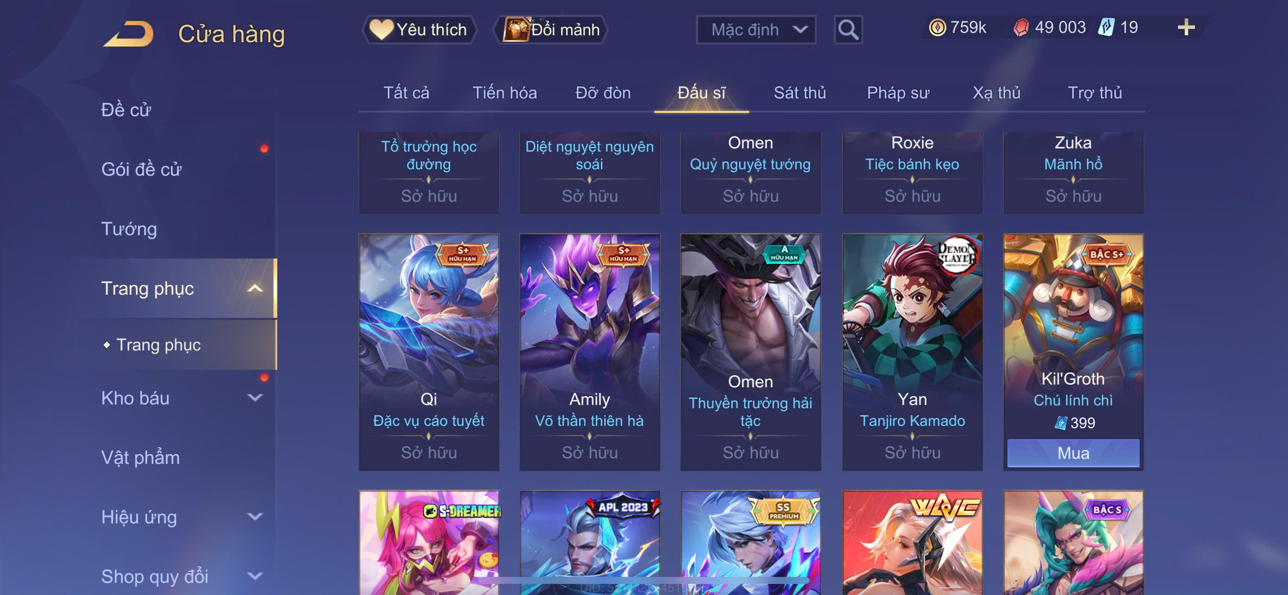Click the back arrow icon beside Cửa hàng

pos(128,33)
